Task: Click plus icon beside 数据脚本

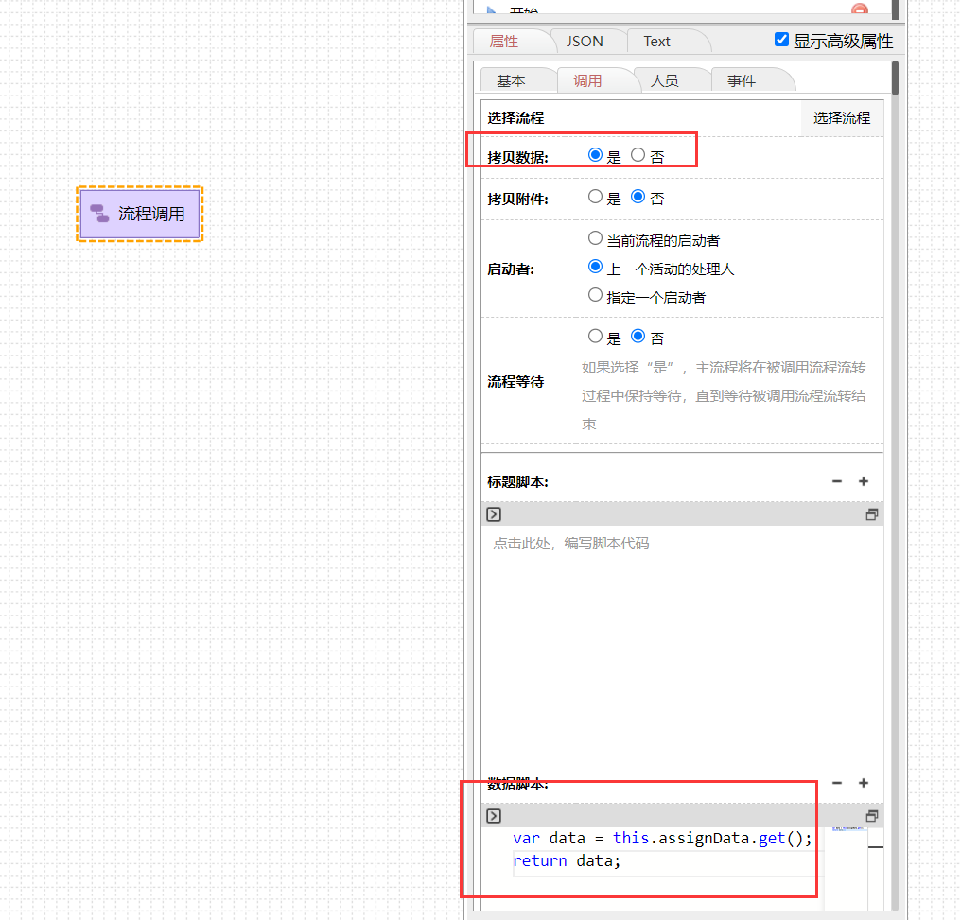Action: [x=864, y=783]
